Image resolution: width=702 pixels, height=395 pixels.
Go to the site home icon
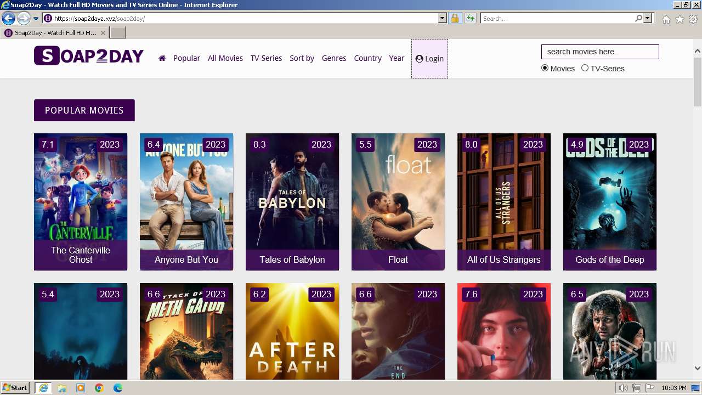point(162,58)
